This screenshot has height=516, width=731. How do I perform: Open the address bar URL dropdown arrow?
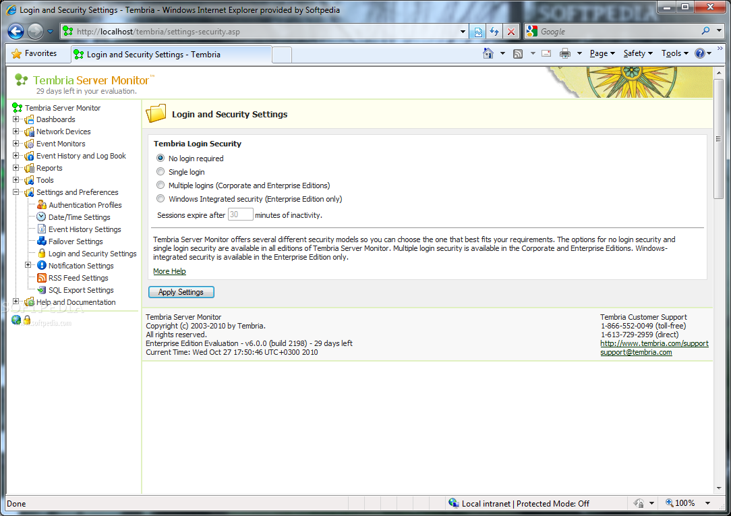(463, 32)
